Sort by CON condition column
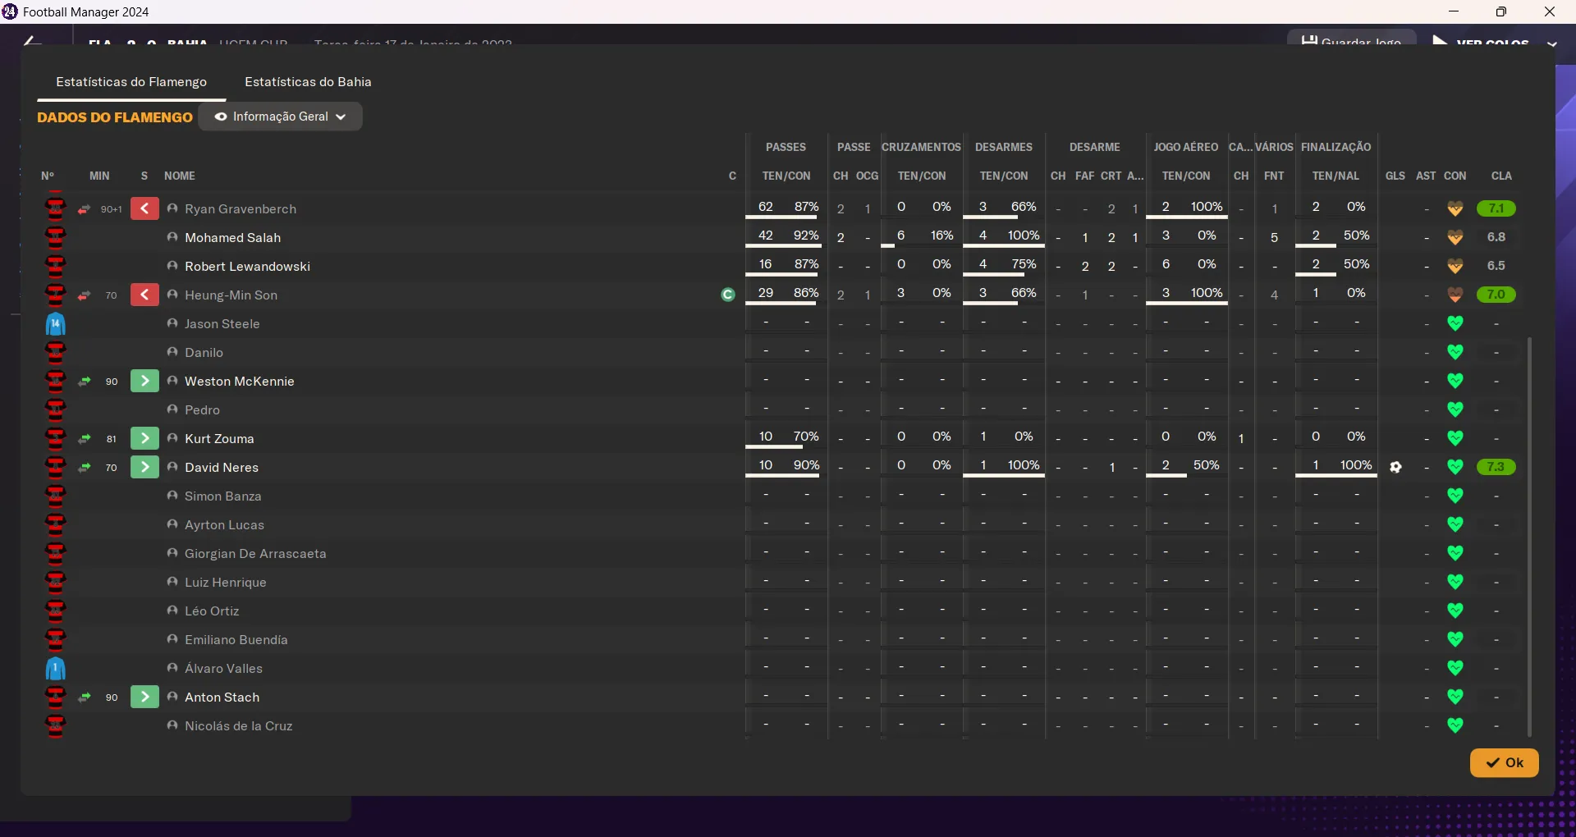The height and width of the screenshot is (837, 1576). (x=1455, y=176)
